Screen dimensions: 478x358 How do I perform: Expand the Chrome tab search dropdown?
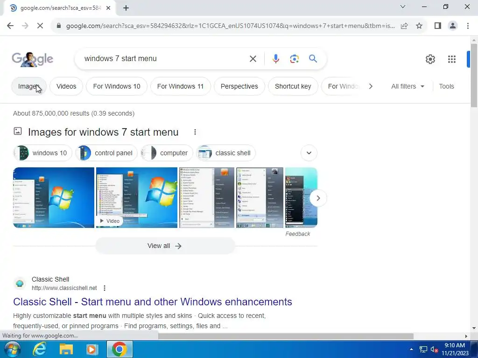pyautogui.click(x=403, y=7)
